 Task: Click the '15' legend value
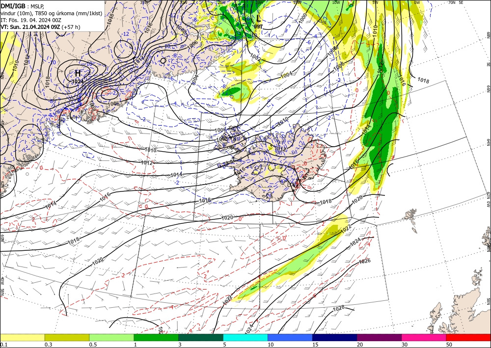(315, 345)
